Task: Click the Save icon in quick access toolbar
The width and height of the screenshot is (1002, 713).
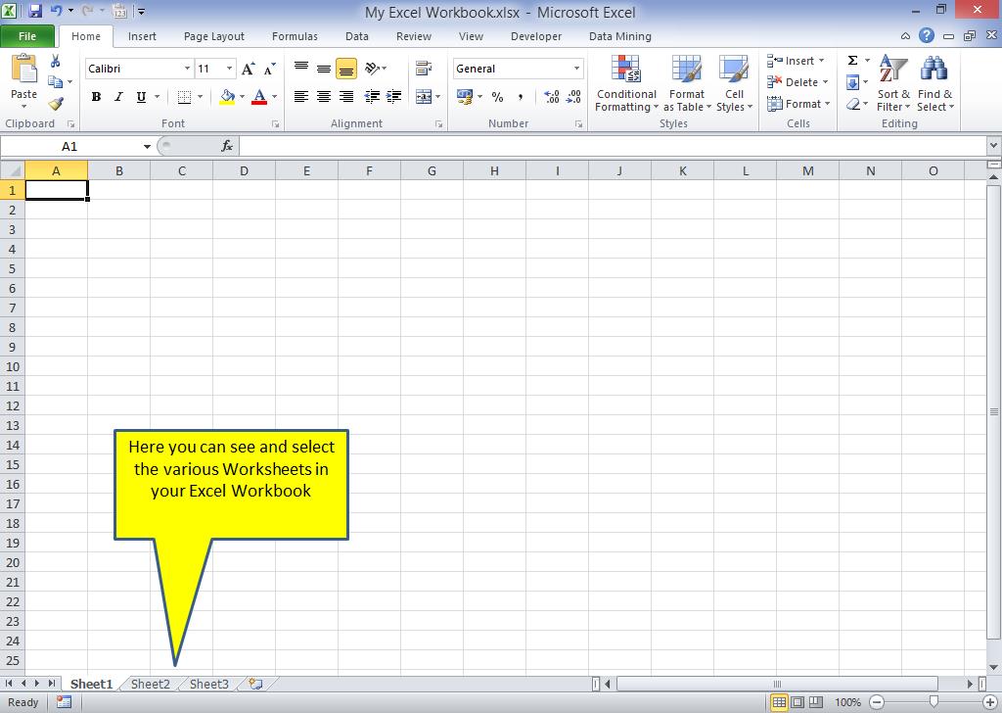Action: tap(35, 11)
